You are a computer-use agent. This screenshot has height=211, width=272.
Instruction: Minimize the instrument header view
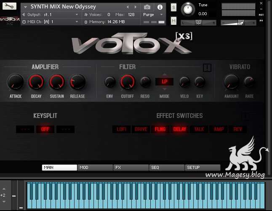click(261, 9)
